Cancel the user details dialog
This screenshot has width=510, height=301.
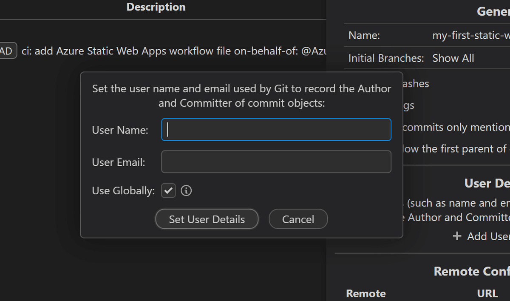click(298, 219)
